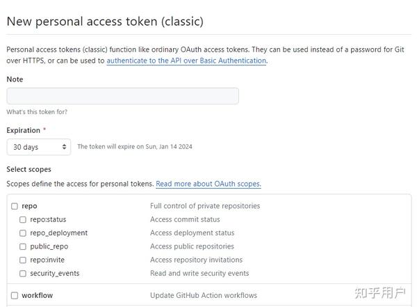Screen dimensions: 417x307
Task: Check the repo scope checkbox
Action: [14, 207]
